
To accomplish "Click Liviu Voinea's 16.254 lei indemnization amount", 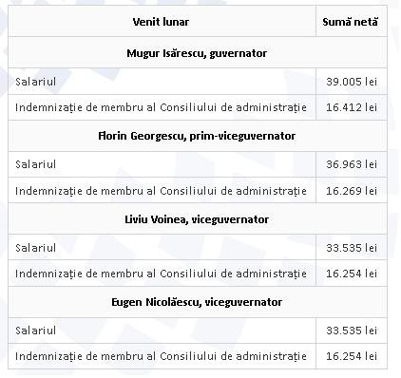I will [x=352, y=274].
